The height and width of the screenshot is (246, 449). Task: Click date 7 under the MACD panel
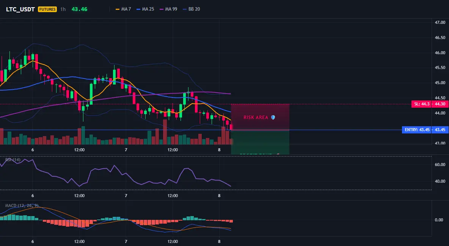pyautogui.click(x=126, y=241)
